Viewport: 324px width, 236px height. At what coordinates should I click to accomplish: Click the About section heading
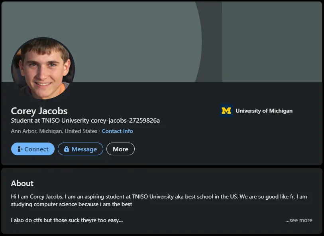[22, 183]
